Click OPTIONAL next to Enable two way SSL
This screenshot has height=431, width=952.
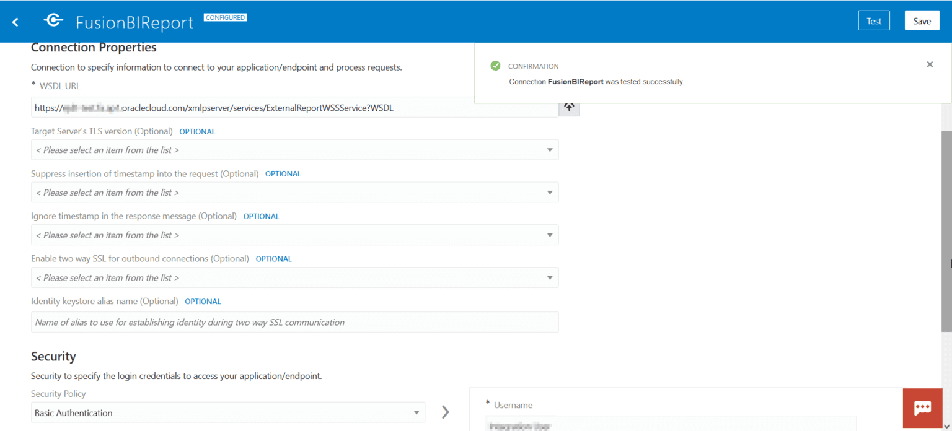tap(273, 258)
